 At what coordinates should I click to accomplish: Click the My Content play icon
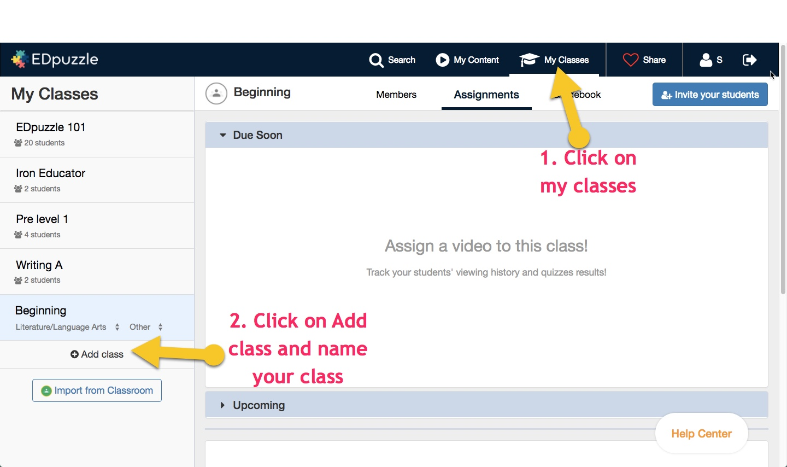coord(442,60)
